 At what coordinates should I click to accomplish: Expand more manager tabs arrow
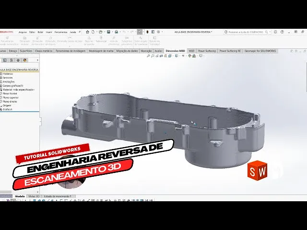pyautogui.click(x=37, y=60)
